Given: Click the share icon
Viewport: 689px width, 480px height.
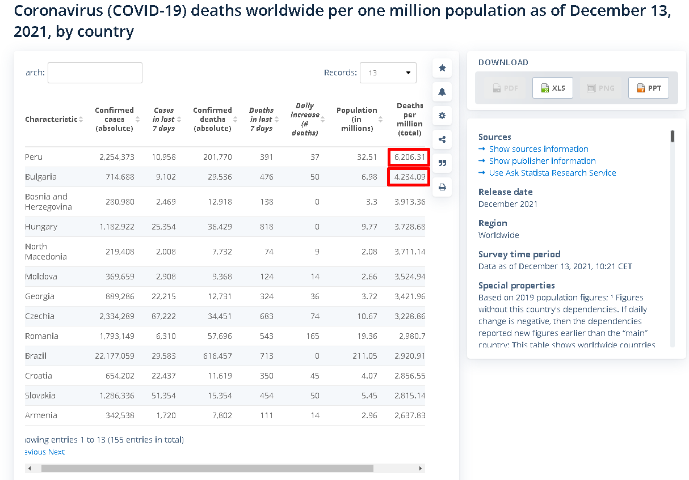Looking at the screenshot, I should pyautogui.click(x=442, y=139).
